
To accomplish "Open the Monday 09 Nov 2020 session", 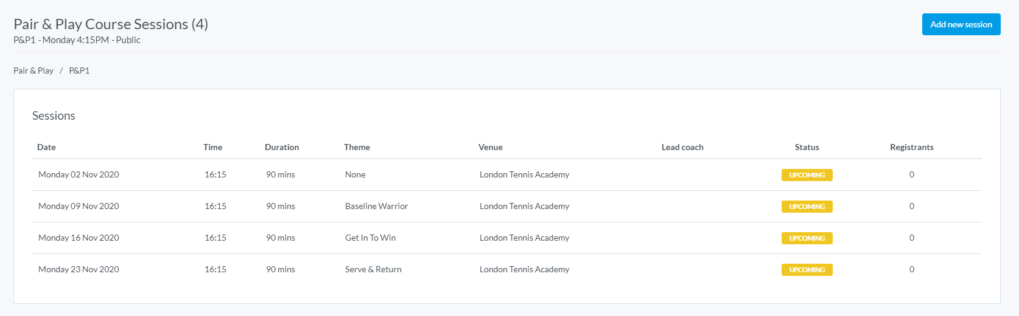I will (79, 206).
